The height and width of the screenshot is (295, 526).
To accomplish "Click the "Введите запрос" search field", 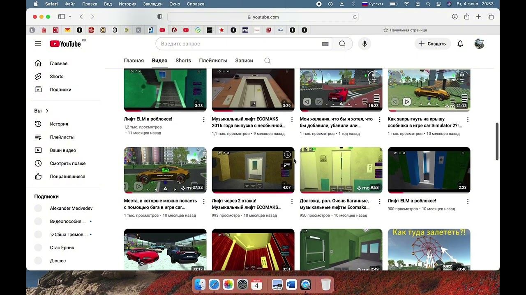I will (238, 44).
